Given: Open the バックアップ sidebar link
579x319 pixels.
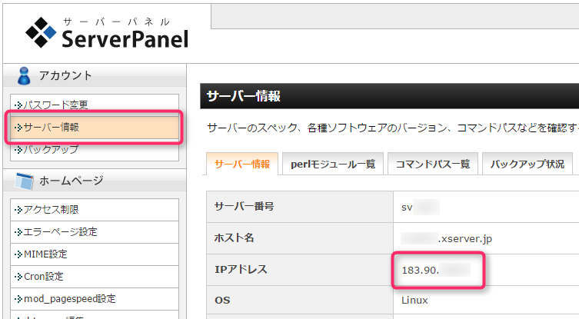Looking at the screenshot, I should [95, 150].
